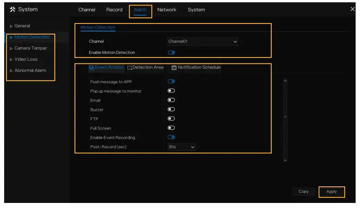Open the Notification Schedule calendar tab
The image size is (363, 208).
(196, 68)
